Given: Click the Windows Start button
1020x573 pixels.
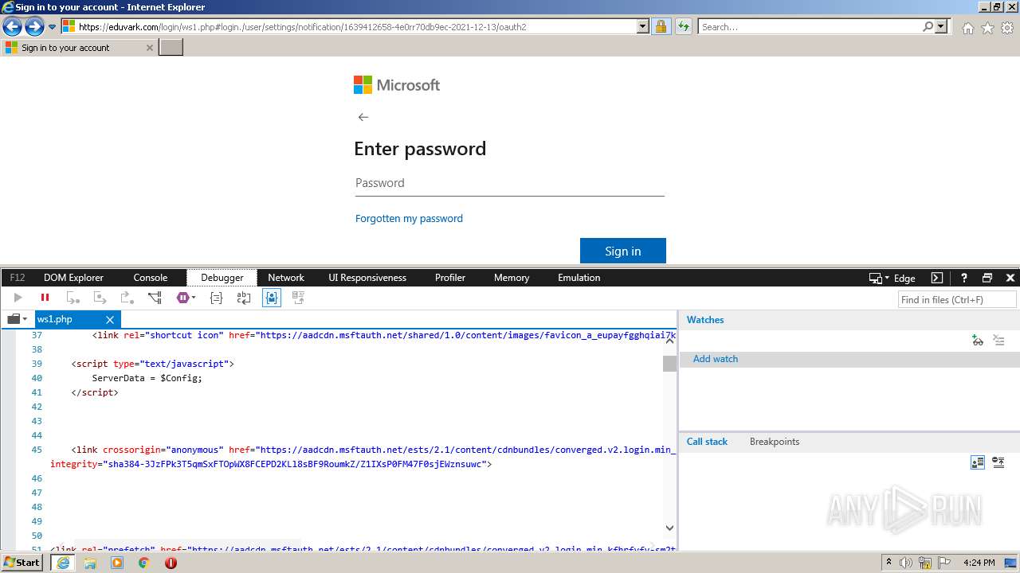Looking at the screenshot, I should 22,563.
